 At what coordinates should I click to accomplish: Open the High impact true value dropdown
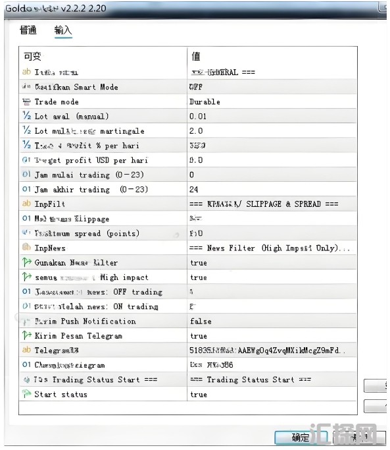(x=272, y=277)
